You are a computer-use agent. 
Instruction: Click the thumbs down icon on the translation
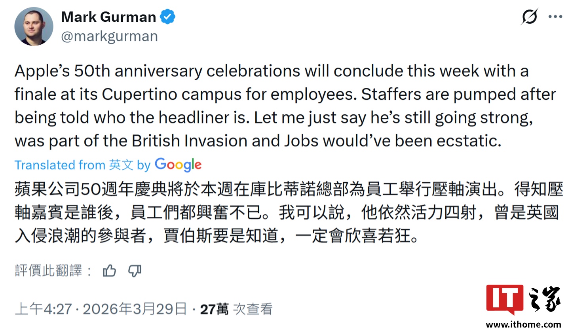click(x=135, y=271)
